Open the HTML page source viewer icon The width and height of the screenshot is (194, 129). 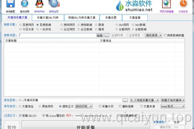(166, 4)
